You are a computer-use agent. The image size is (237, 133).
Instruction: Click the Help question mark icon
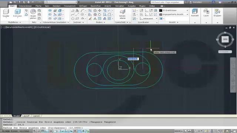220,2
